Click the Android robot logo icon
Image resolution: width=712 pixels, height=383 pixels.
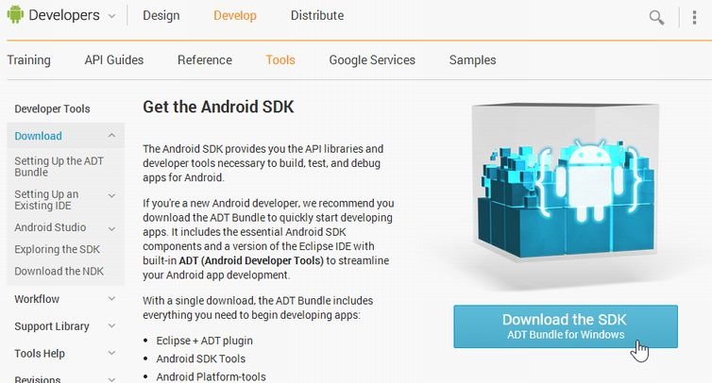15,14
